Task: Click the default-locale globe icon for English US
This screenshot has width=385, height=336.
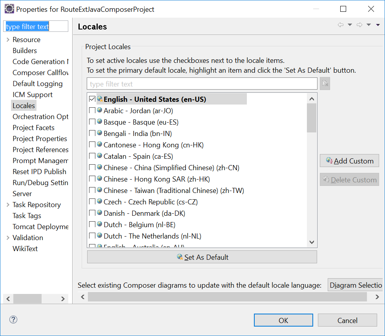Action: pyautogui.click(x=100, y=99)
